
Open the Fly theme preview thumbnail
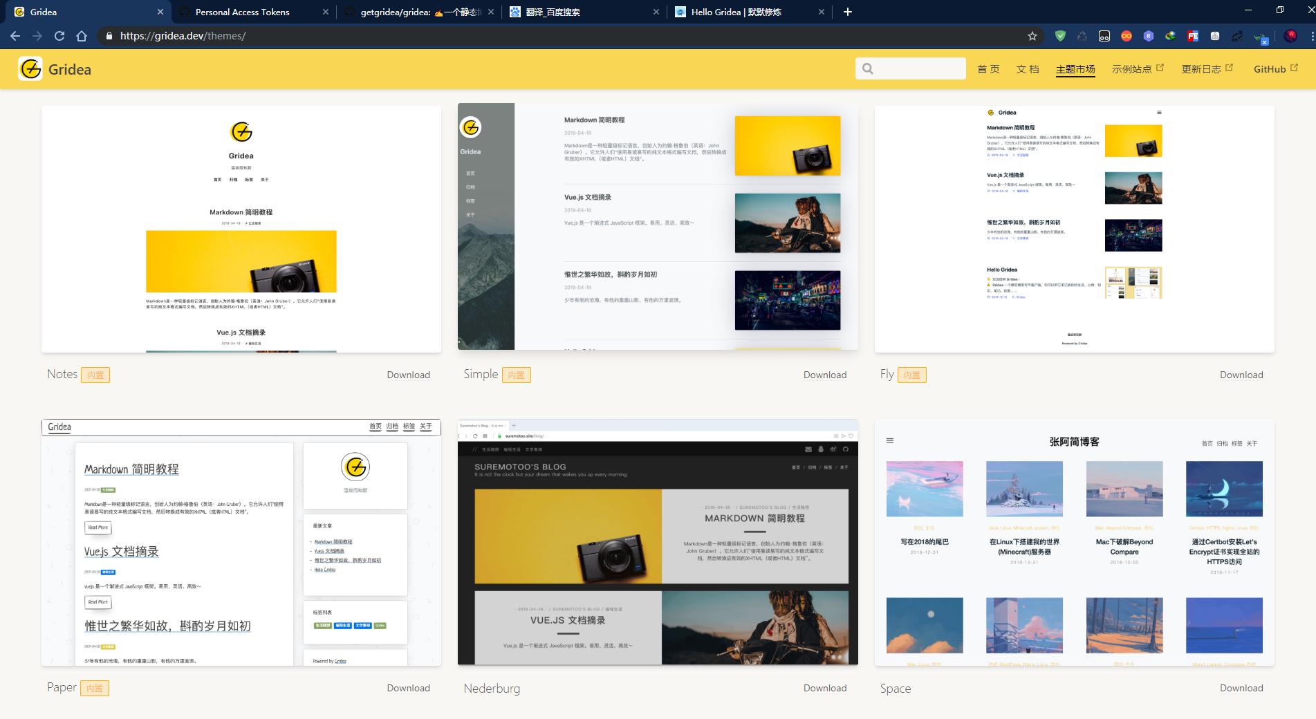click(1074, 229)
